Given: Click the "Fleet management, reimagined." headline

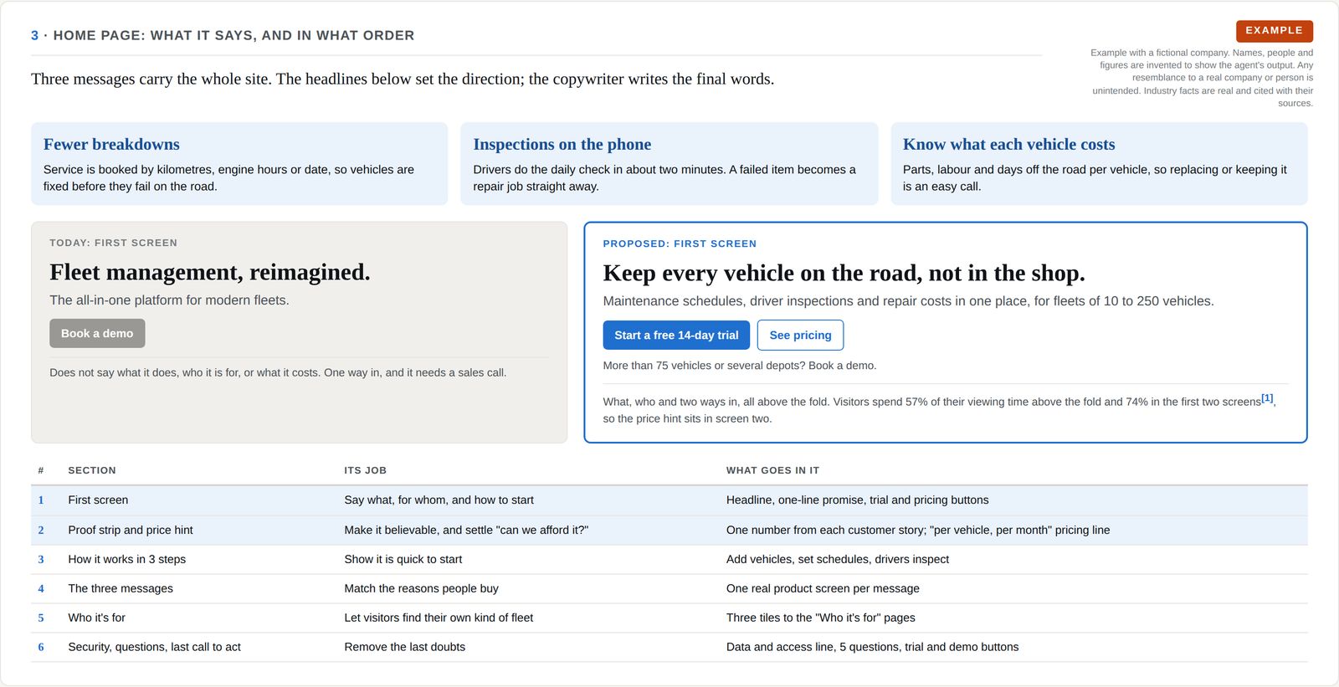Looking at the screenshot, I should pos(210,272).
